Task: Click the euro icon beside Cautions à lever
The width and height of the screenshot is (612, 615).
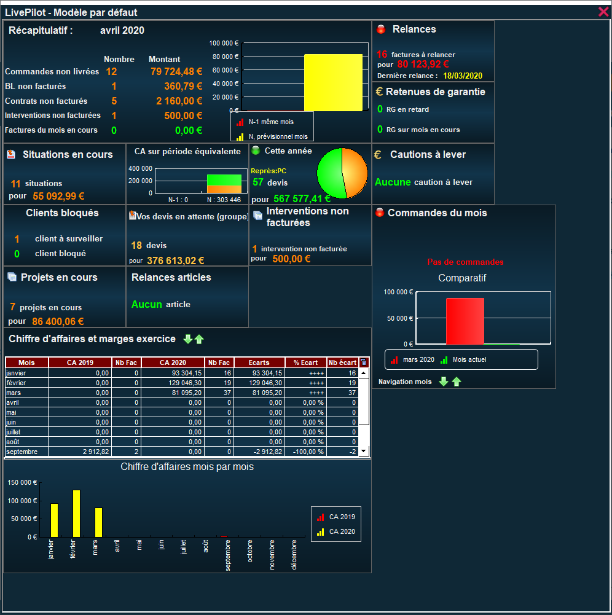Action: pyautogui.click(x=378, y=155)
